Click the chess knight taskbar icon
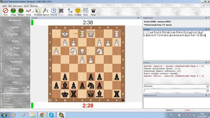The image size is (210, 118). click(x=61, y=115)
